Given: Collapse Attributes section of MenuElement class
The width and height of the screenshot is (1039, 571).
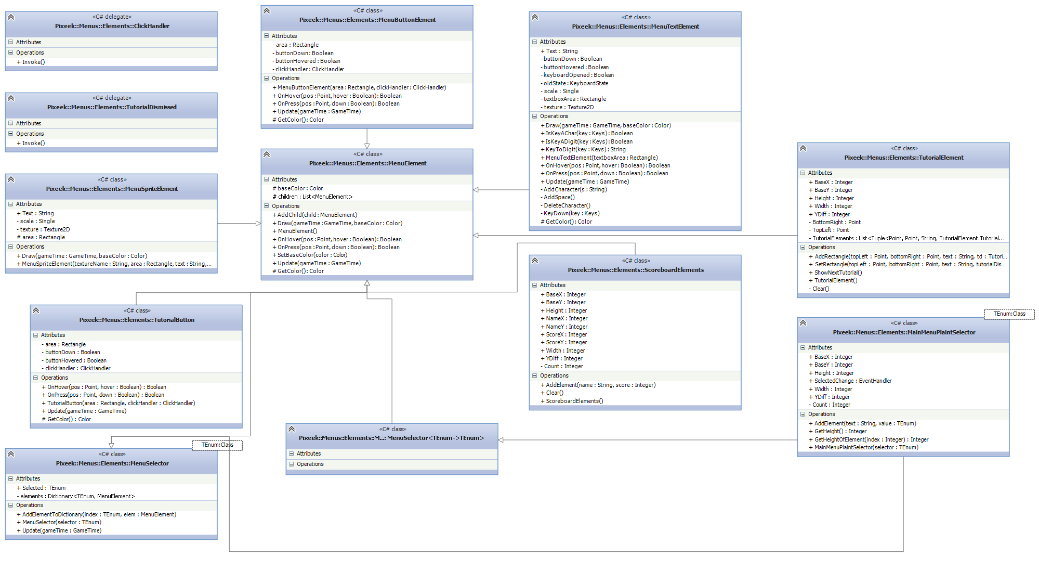Looking at the screenshot, I should (267, 179).
